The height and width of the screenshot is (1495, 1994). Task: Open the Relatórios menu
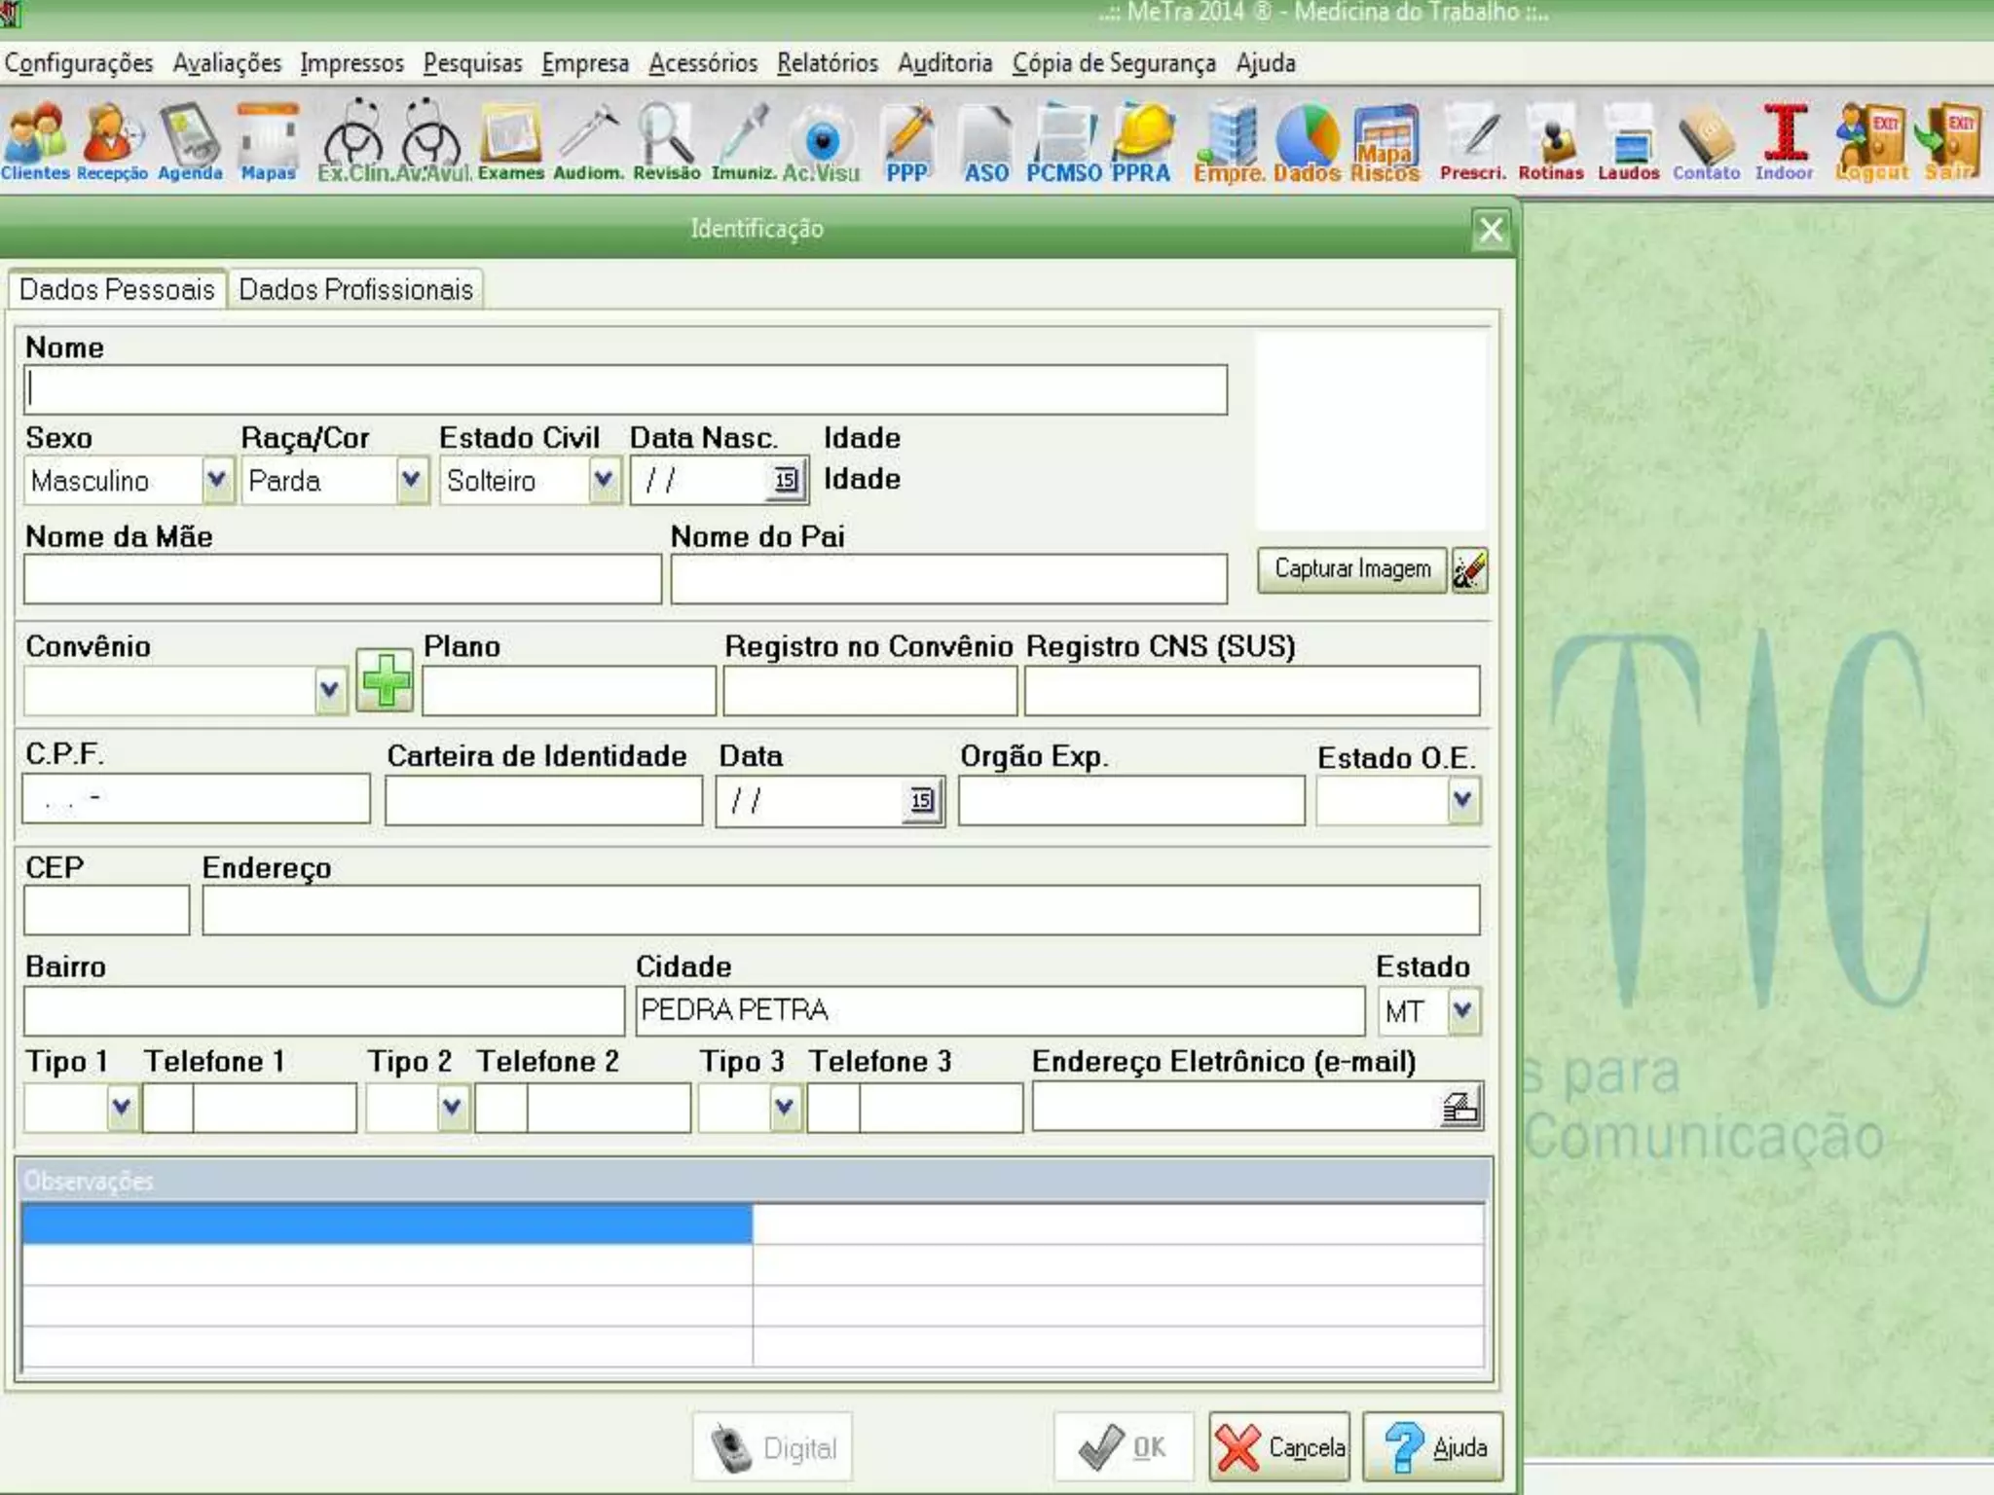point(827,63)
